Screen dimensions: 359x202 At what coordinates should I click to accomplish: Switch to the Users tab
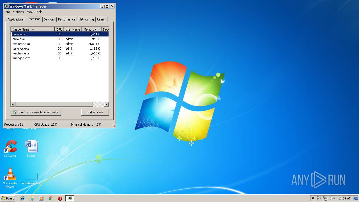pos(101,19)
